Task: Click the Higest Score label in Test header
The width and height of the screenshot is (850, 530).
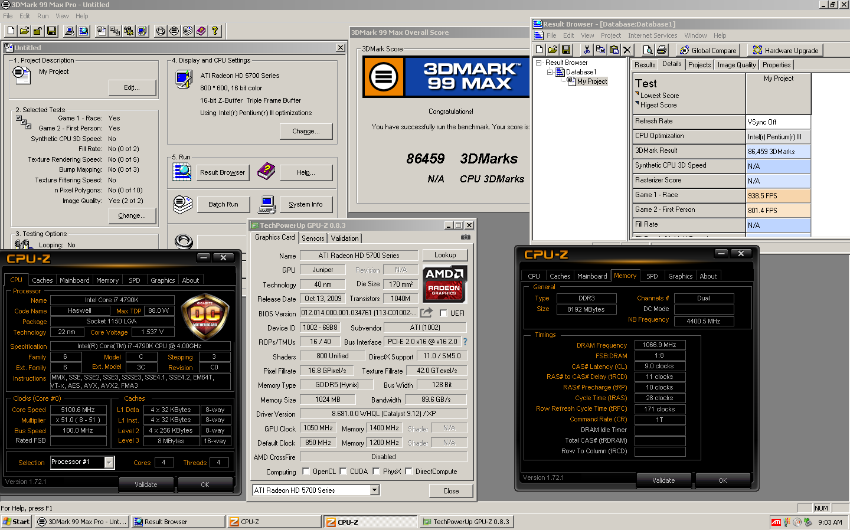Action: 658,105
